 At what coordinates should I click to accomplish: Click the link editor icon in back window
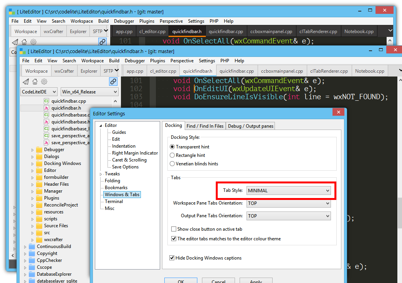pyautogui.click(x=102, y=42)
